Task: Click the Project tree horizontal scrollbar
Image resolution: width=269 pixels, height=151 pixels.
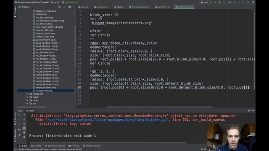Action: click(x=32, y=107)
